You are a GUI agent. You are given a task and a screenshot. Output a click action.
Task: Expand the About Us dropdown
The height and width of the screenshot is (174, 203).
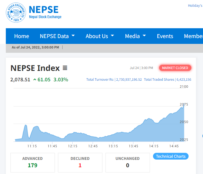pos(100,36)
